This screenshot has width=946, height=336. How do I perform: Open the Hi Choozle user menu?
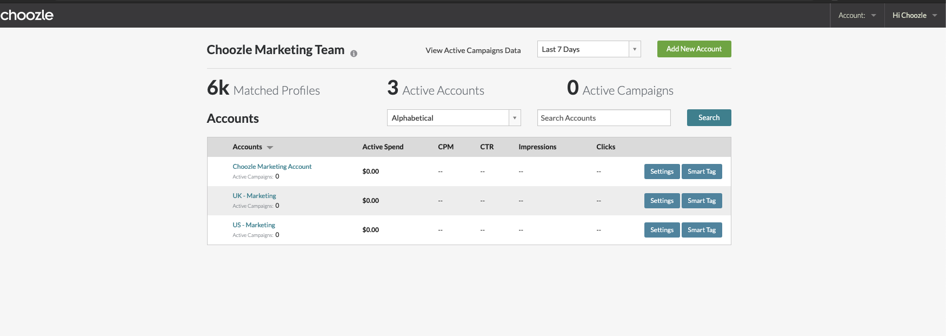click(915, 15)
